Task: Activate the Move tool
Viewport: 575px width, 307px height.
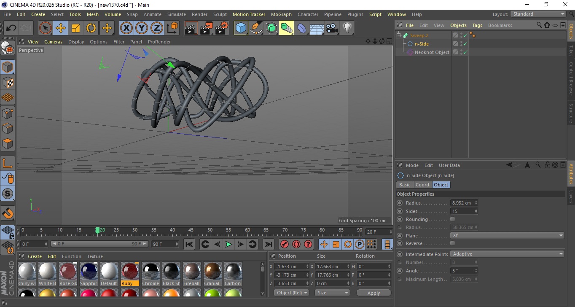Action: click(x=61, y=28)
